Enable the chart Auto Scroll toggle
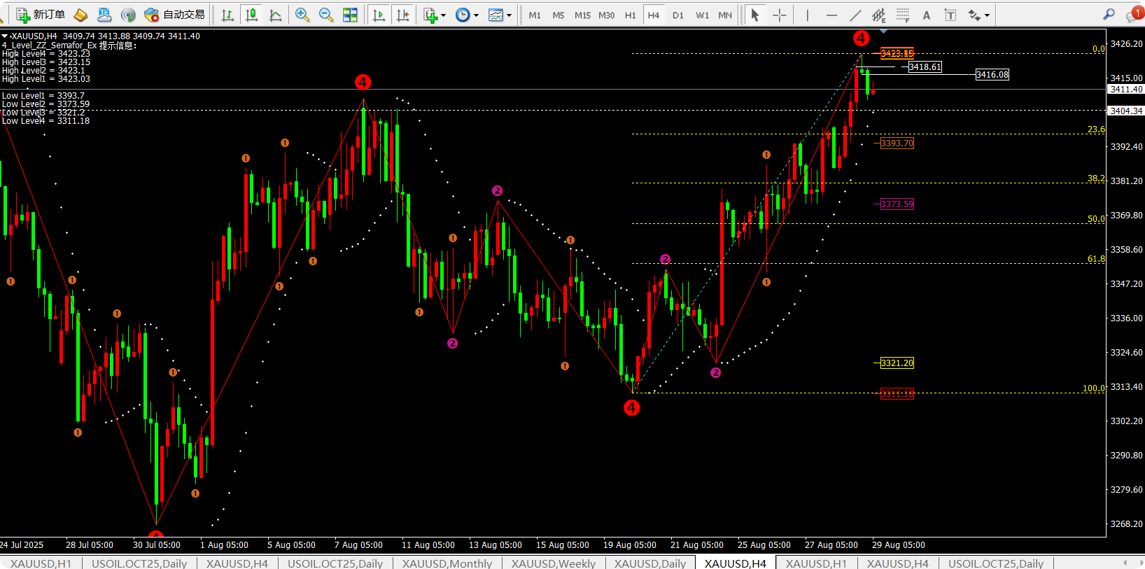The image size is (1145, 569). pyautogui.click(x=379, y=15)
